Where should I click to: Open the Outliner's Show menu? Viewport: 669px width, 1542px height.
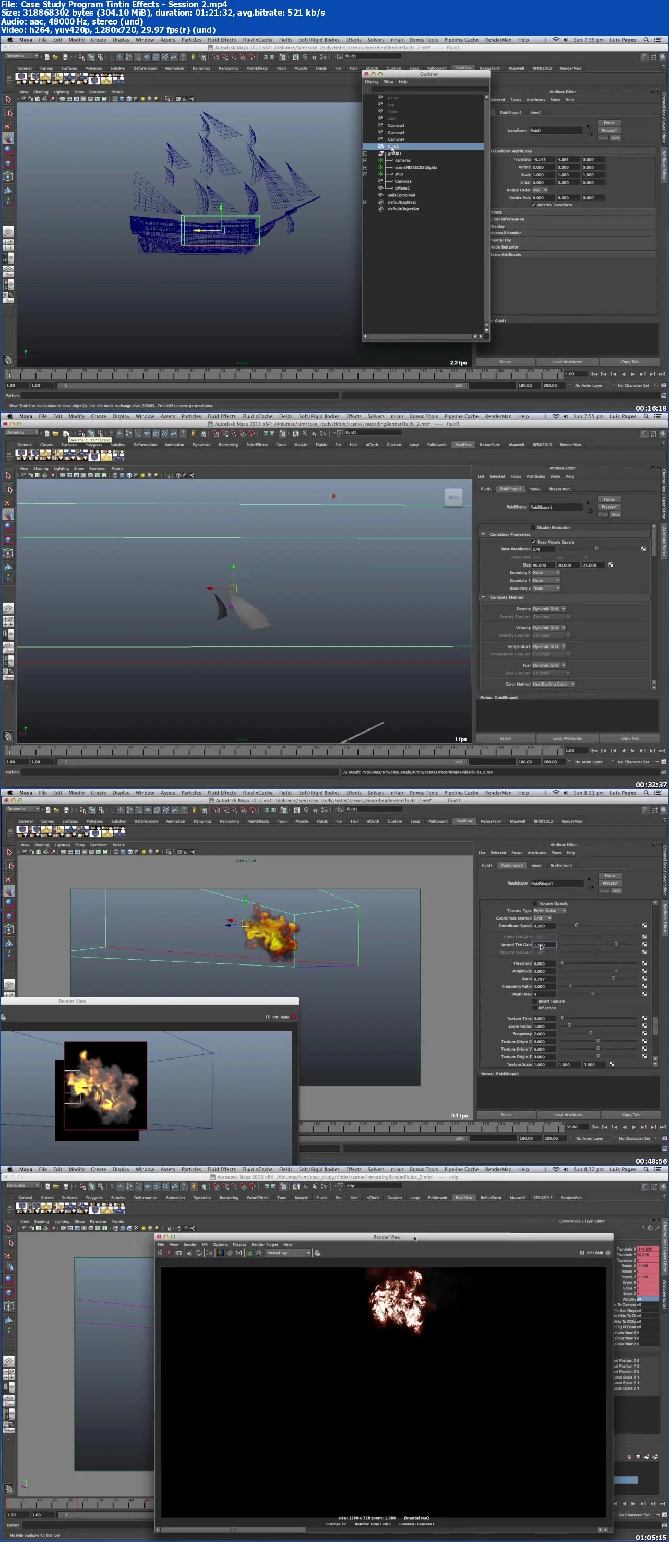click(389, 81)
